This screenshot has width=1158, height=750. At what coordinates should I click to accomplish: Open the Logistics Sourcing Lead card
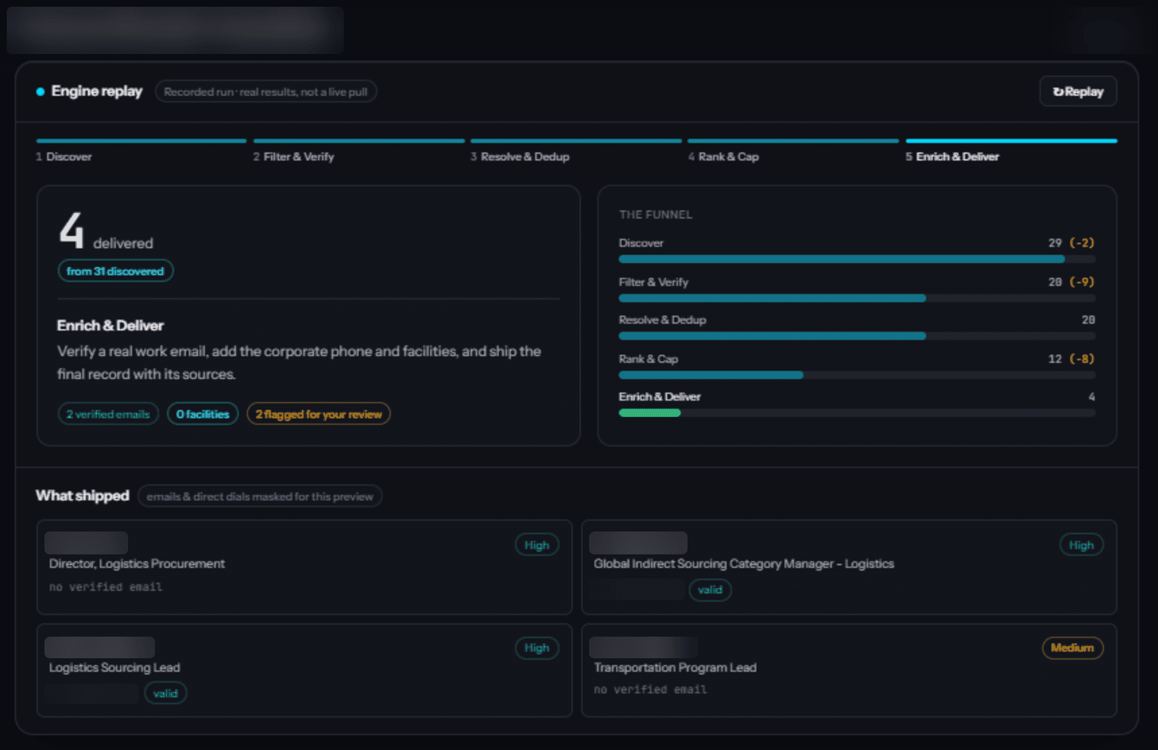pyautogui.click(x=305, y=670)
